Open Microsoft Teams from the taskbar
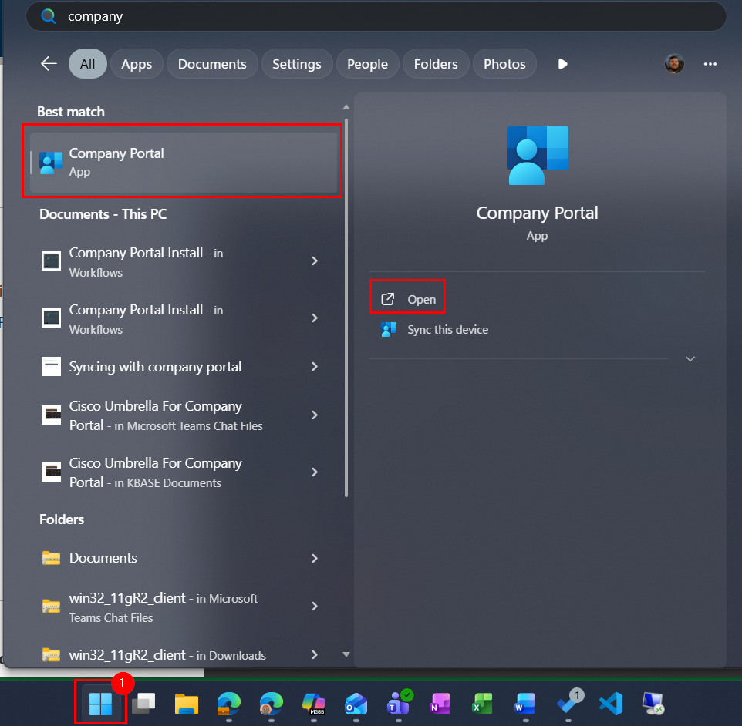The image size is (742, 726). [399, 702]
